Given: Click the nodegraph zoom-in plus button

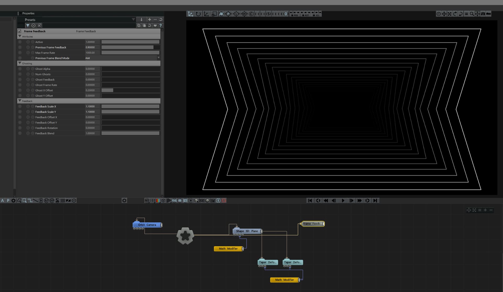Looking at the screenshot, I should tap(485, 210).
